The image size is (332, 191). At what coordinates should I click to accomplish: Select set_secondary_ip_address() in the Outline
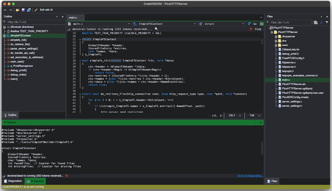click(27, 57)
